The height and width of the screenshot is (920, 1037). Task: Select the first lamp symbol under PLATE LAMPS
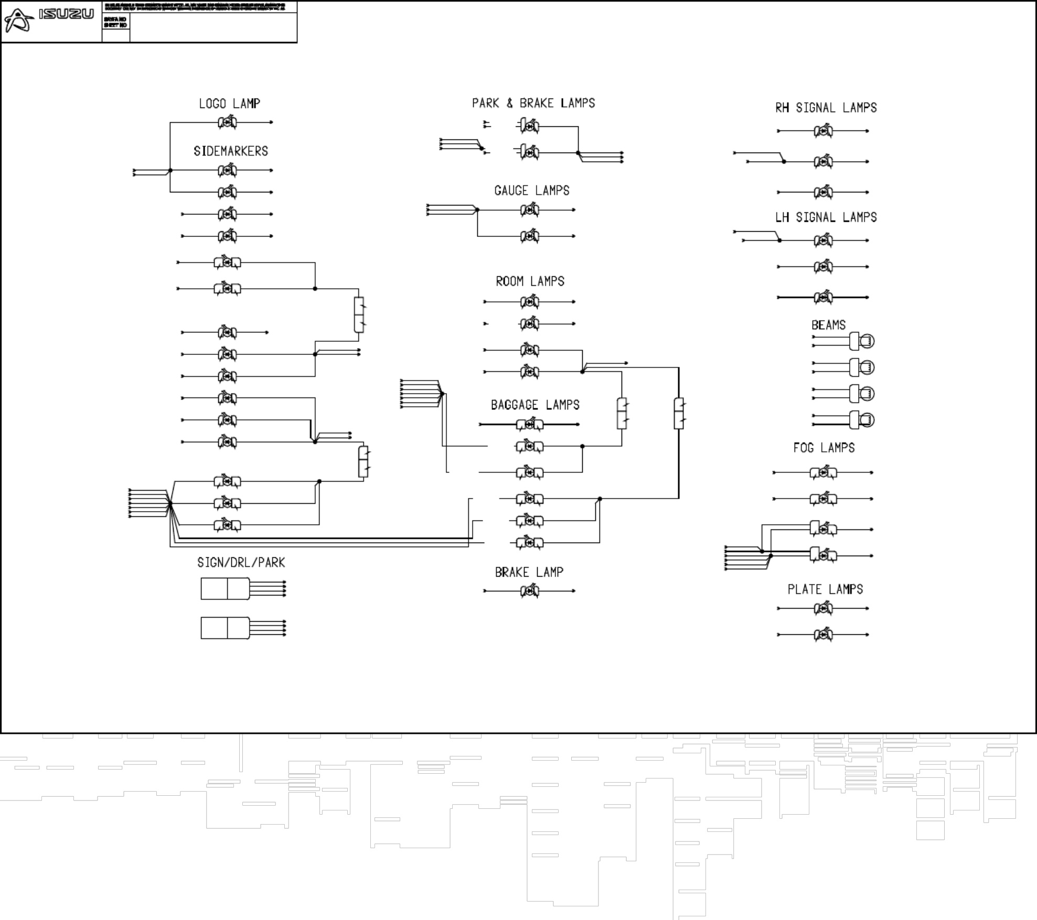pos(823,608)
